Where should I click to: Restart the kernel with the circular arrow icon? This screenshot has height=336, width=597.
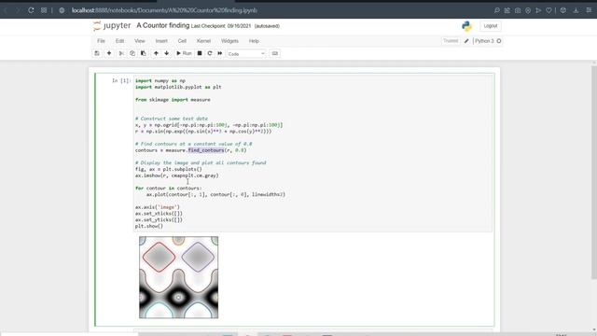209,53
